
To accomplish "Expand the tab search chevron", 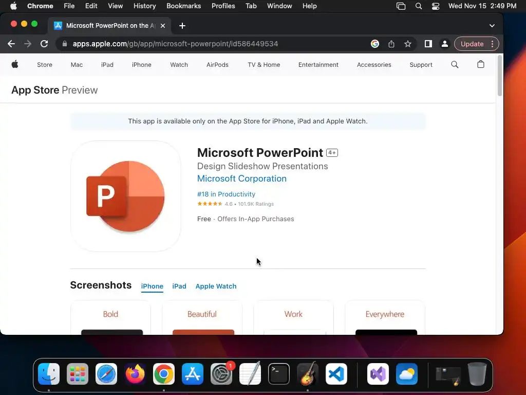I will pos(492,26).
